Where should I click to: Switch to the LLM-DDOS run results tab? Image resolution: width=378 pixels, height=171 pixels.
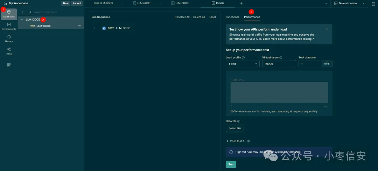[180, 3]
